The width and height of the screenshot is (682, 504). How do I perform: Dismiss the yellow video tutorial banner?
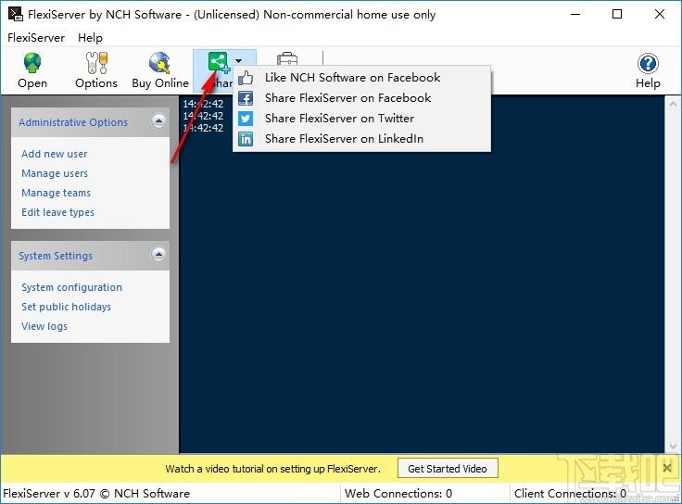667,468
